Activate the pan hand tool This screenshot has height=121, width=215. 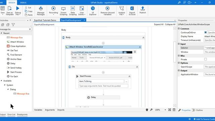[147, 110]
